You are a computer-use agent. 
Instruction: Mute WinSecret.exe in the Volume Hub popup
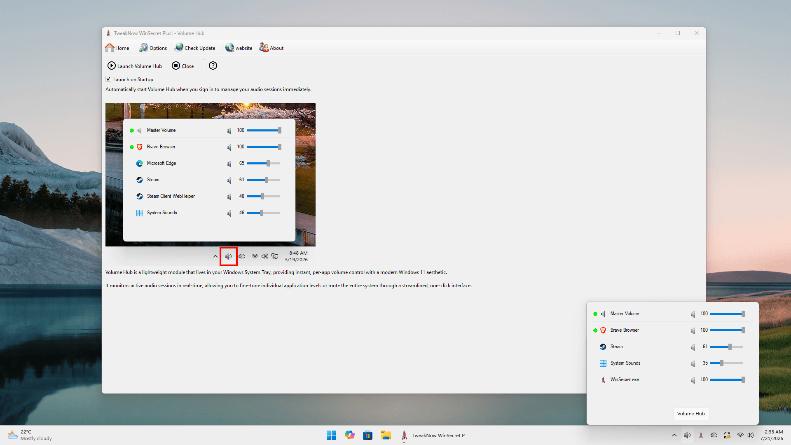click(x=693, y=380)
